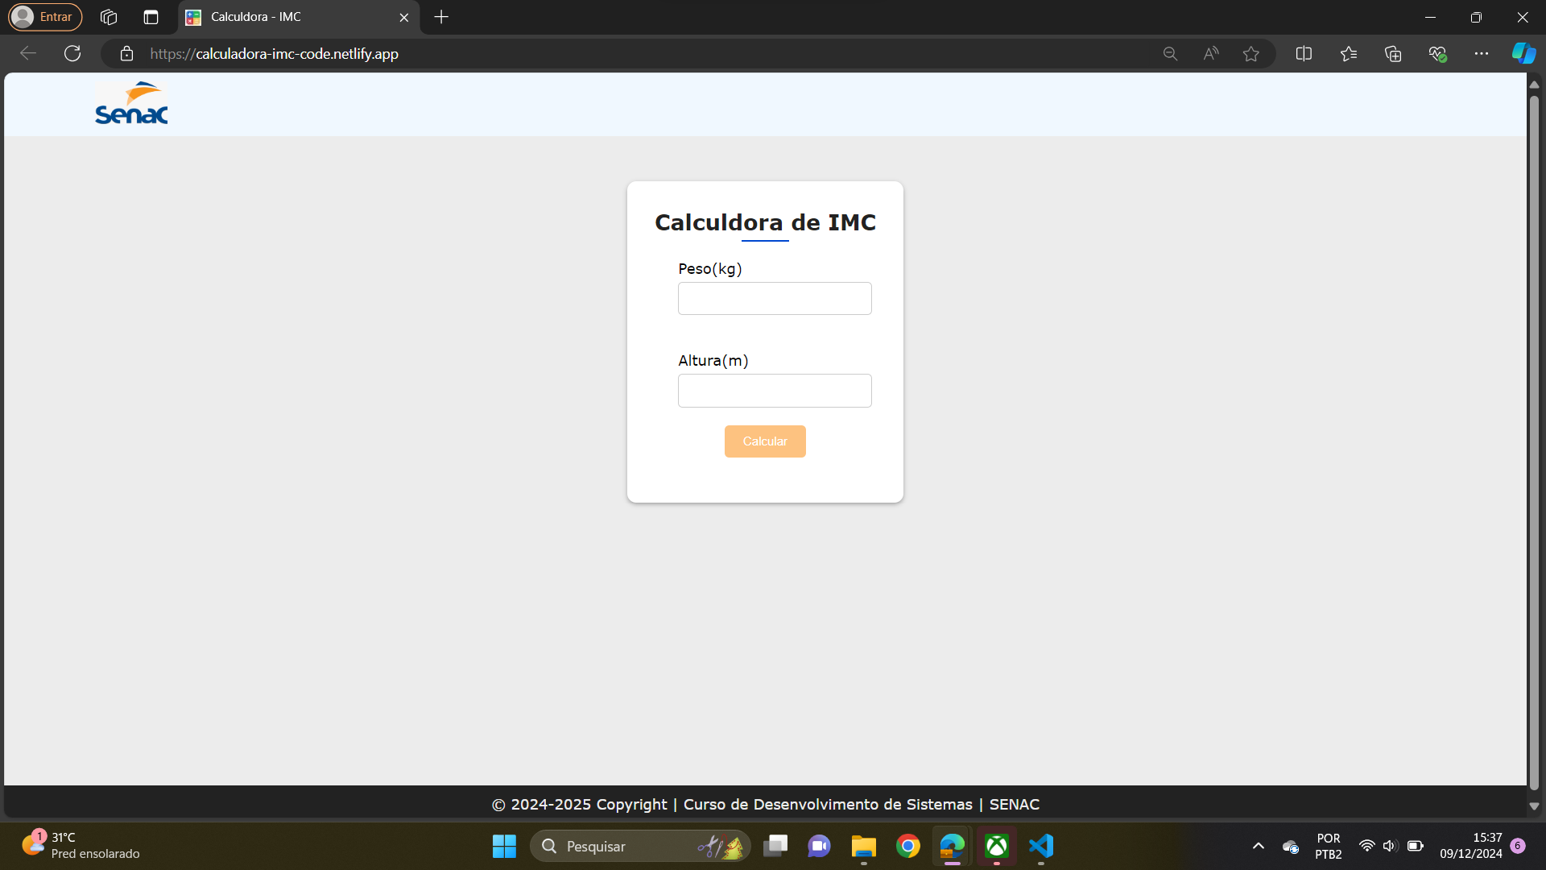Open the volume speaker tray icon
The height and width of the screenshot is (870, 1546).
[1390, 846]
